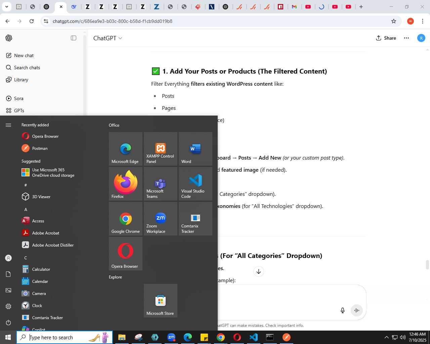
Task: Show hidden system tray icons
Action: pyautogui.click(x=386, y=337)
